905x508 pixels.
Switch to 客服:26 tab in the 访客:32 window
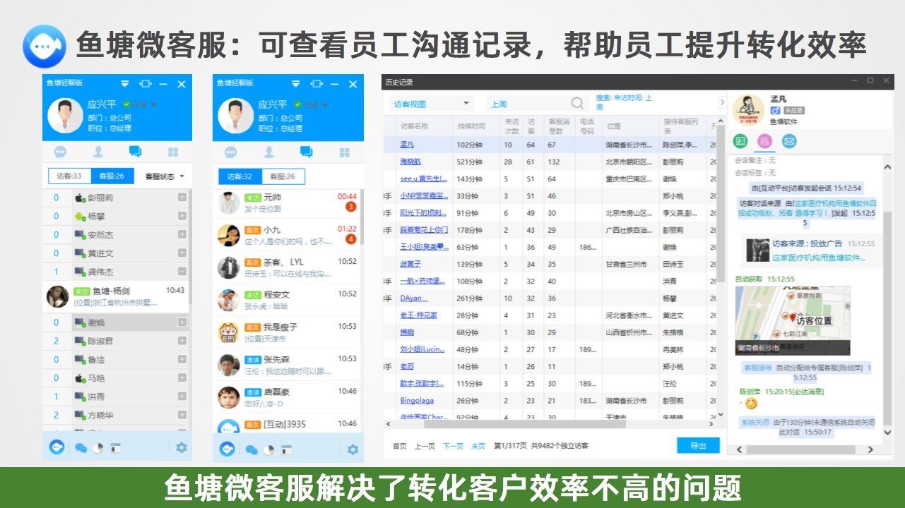tap(282, 176)
